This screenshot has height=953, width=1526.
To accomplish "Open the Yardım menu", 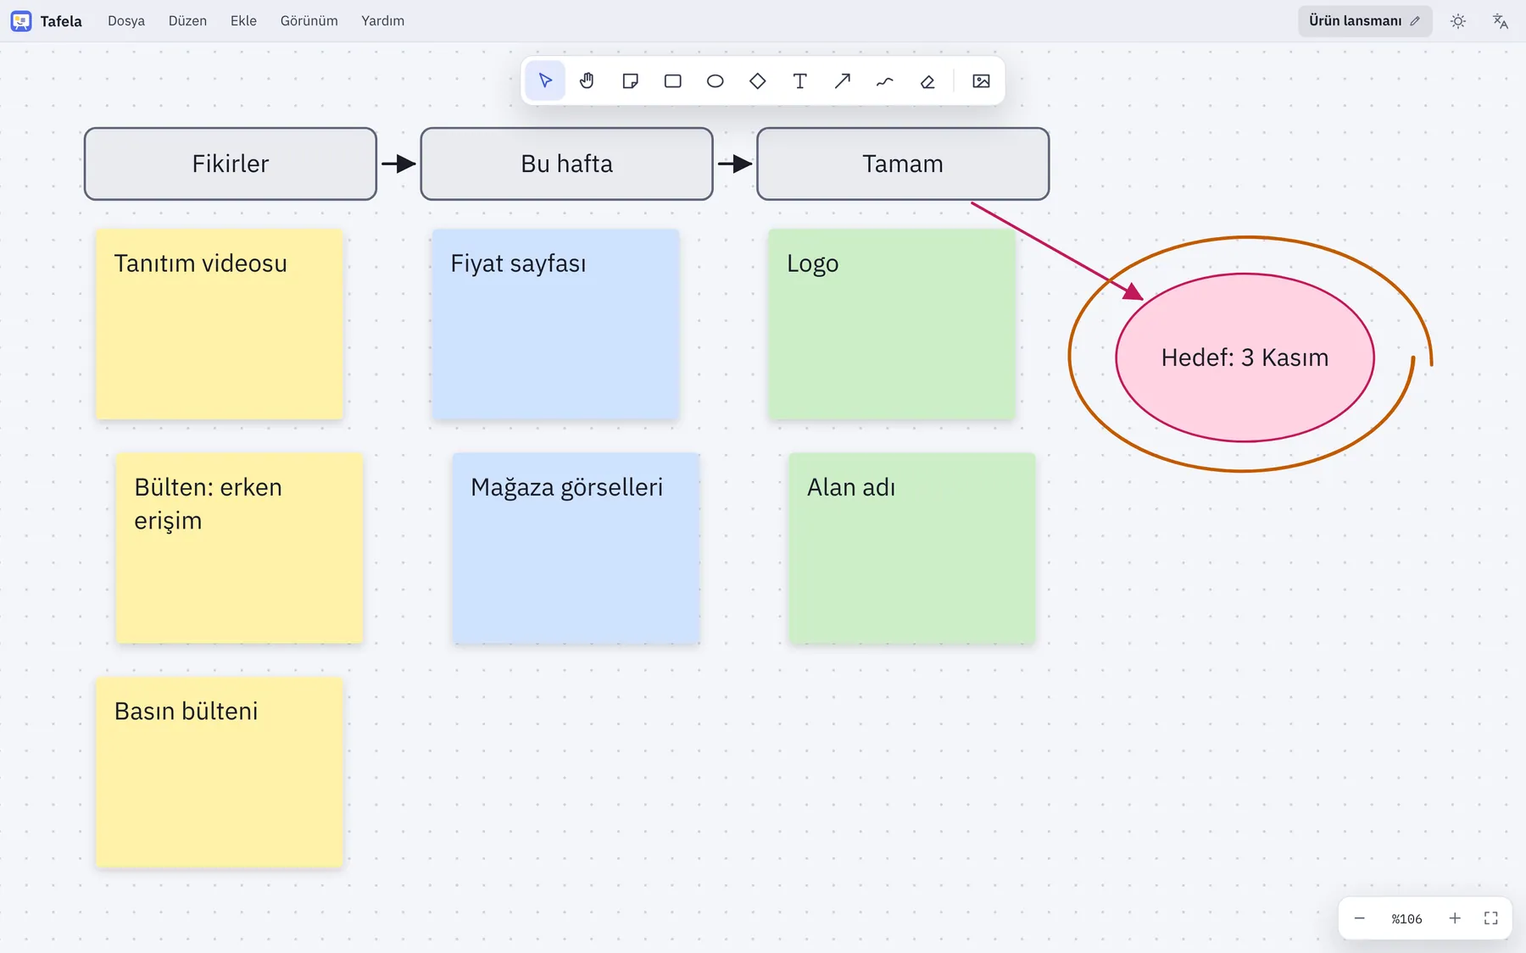I will [382, 21].
